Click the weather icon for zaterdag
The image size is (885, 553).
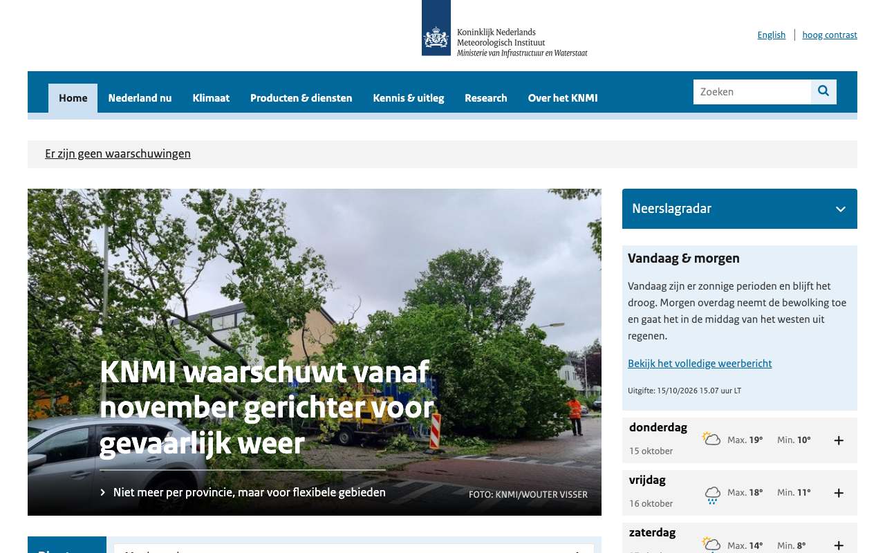711,545
